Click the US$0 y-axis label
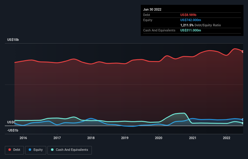This screenshot has height=159, width=248. click(x=11, y=122)
